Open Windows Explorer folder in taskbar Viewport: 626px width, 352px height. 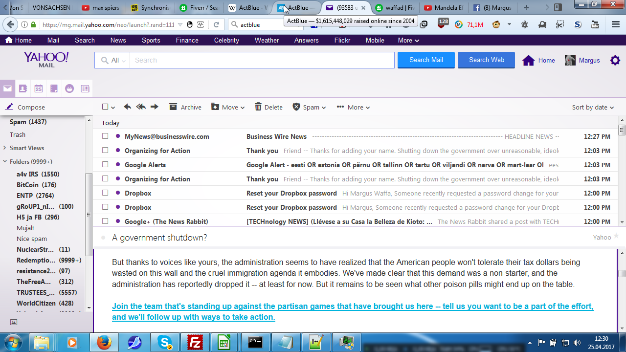(43, 342)
